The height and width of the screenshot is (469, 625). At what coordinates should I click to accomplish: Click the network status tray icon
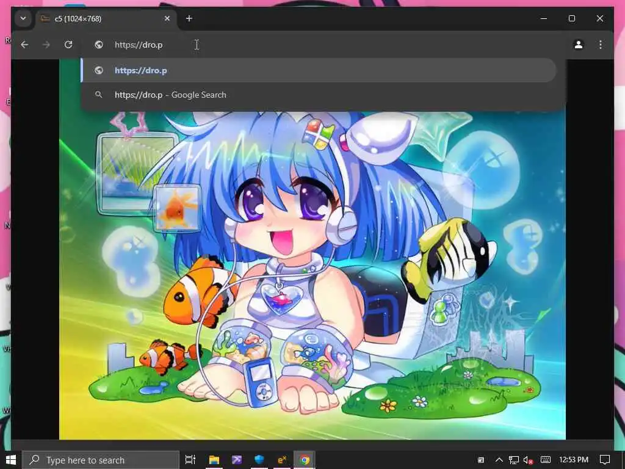(x=514, y=460)
